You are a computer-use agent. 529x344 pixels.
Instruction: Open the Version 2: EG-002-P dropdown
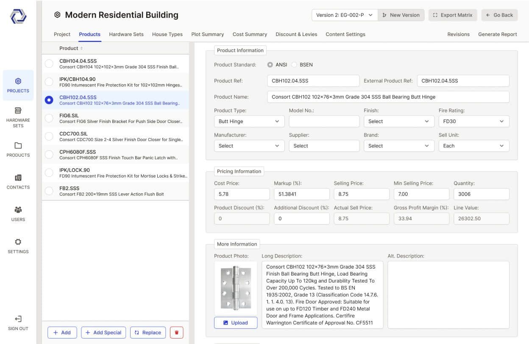[x=345, y=15]
